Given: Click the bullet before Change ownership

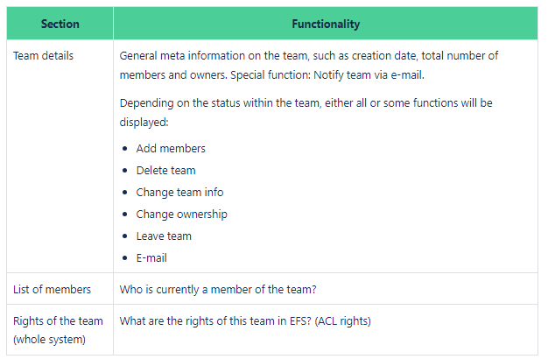Looking at the screenshot, I should pos(125,215).
